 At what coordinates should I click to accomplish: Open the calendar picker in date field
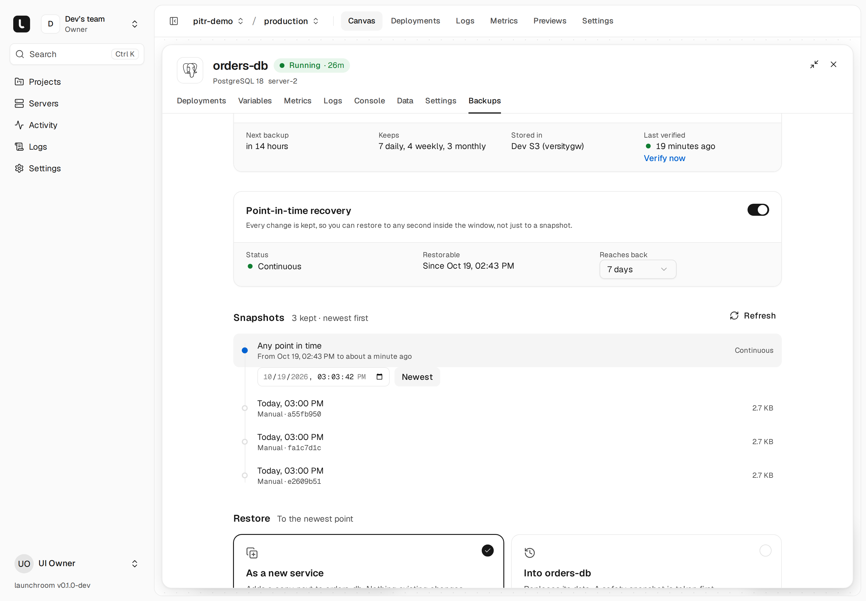(379, 377)
